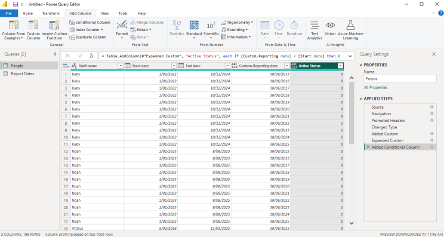Click Invoke Custom Function icon

54,25
